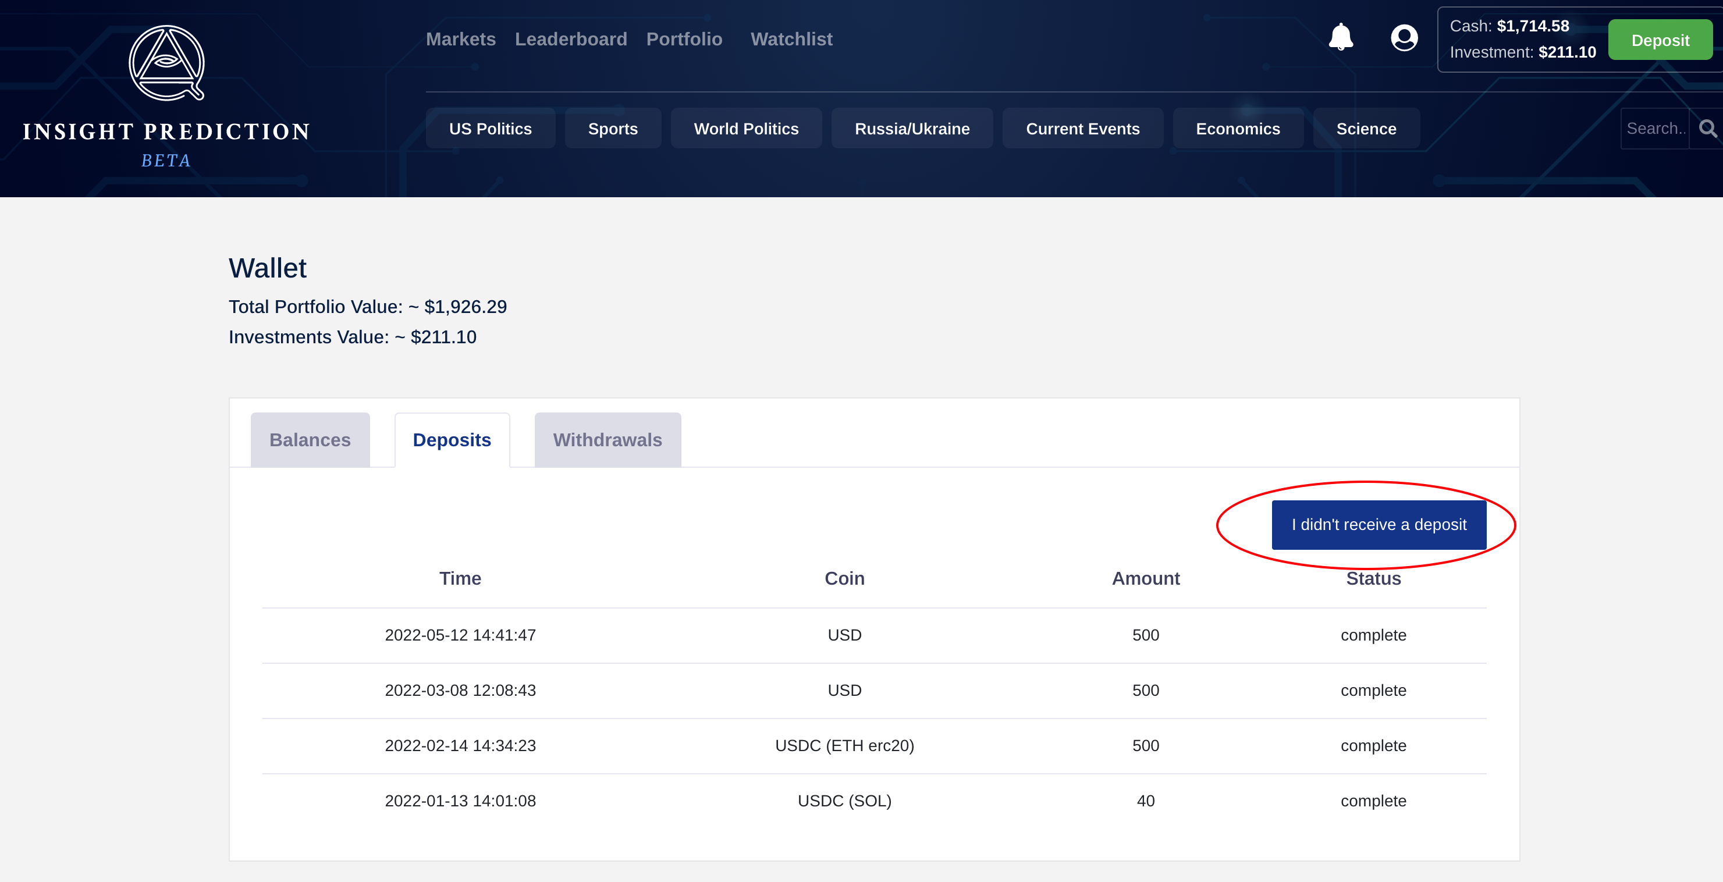The height and width of the screenshot is (882, 1723).
Task: Select the 2022-01-13 14:01:08 deposit timestamp
Action: click(460, 801)
